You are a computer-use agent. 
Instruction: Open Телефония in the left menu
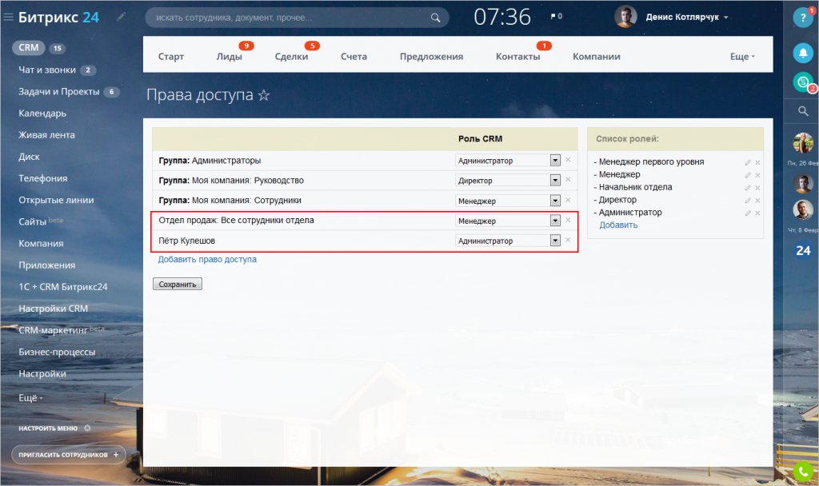43,178
